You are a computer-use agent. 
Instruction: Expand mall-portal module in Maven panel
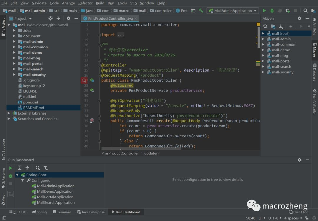263,61
